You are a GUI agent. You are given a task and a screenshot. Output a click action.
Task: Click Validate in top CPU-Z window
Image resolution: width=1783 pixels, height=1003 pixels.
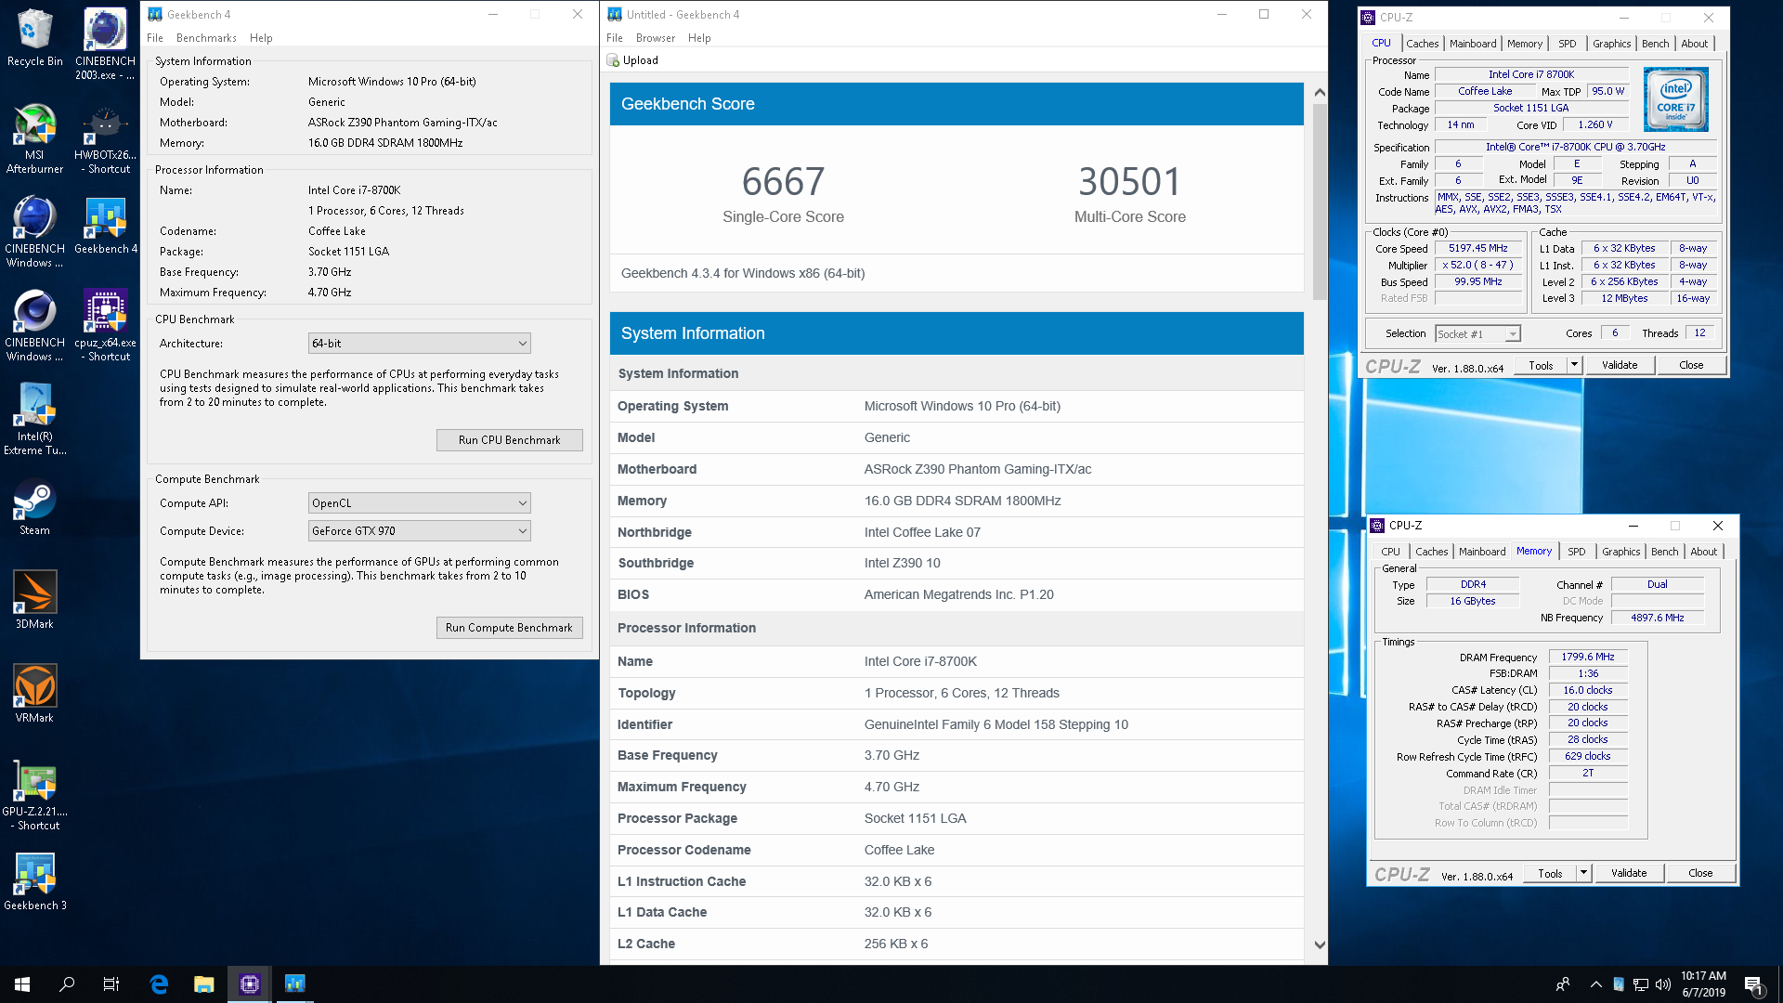(1620, 365)
